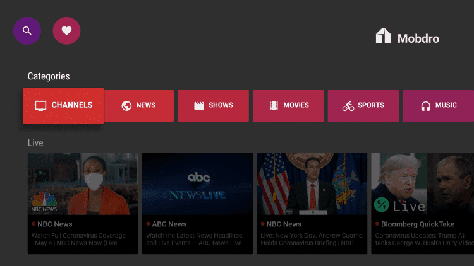Click the clapperboard icon on Shows
Screen dimensions: 474x266
click(199, 106)
